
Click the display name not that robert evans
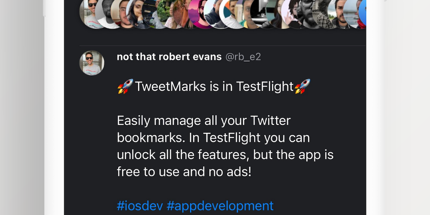pyautogui.click(x=169, y=57)
